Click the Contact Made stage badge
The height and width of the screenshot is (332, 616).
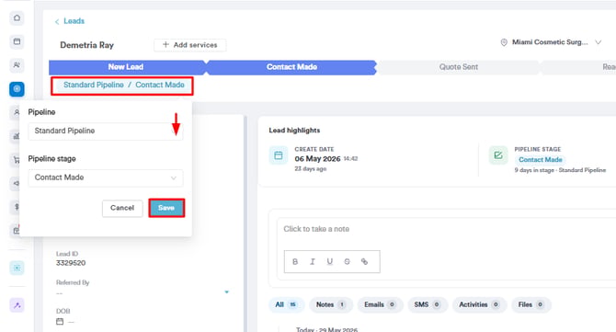click(x=541, y=160)
